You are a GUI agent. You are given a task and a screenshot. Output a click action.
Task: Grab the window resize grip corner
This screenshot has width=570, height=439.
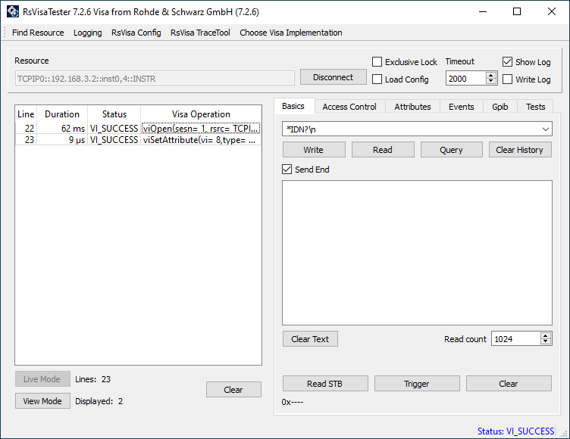[565, 434]
